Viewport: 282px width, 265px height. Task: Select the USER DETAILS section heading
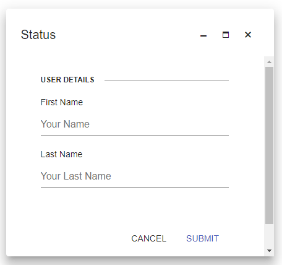[x=67, y=80]
